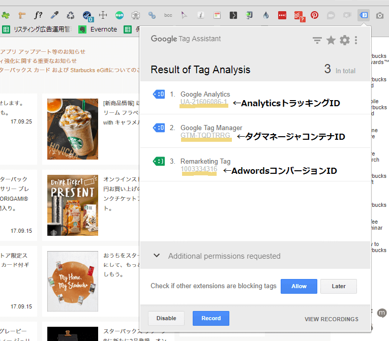Viewport: 389px width, 341px height.
Task: Collapse Additional permissions requested section
Action: 157,256
